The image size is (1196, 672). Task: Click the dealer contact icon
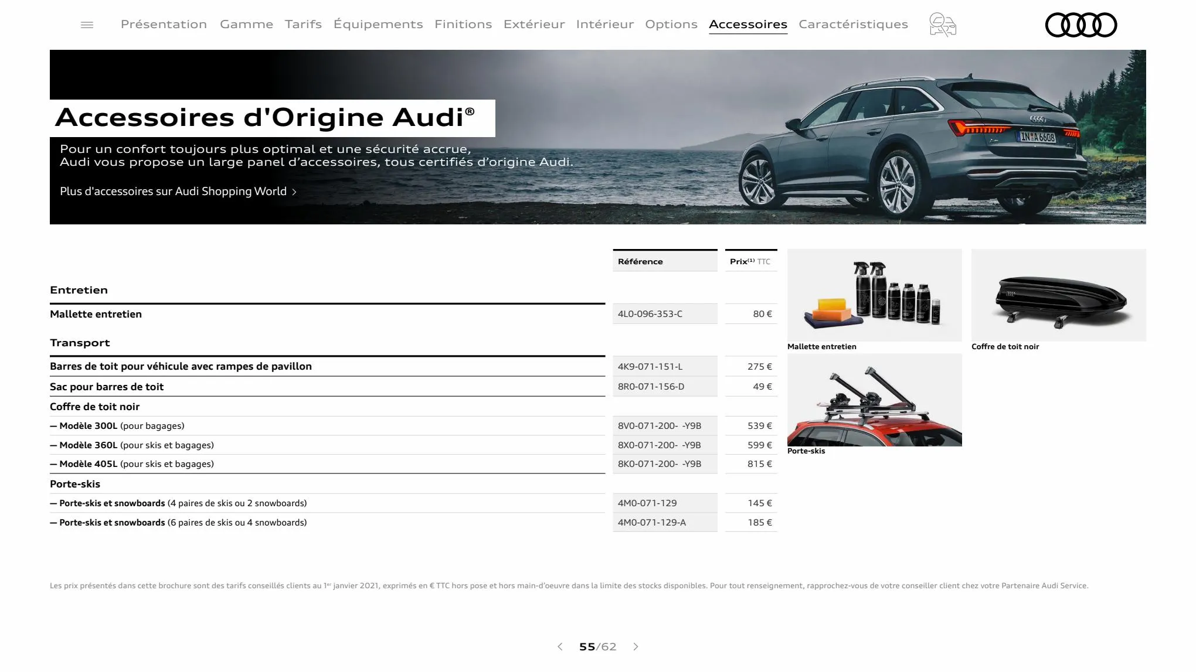(943, 25)
